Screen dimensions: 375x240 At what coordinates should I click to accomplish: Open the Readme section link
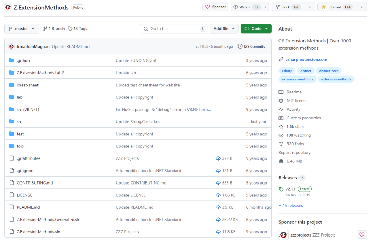click(294, 92)
